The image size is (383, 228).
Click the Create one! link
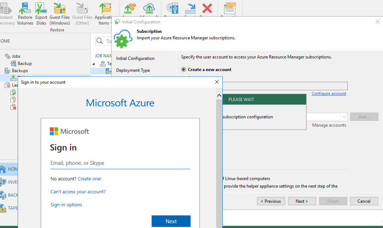(90, 179)
